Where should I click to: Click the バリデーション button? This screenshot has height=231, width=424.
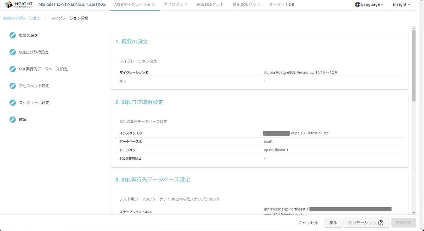pyautogui.click(x=366, y=223)
